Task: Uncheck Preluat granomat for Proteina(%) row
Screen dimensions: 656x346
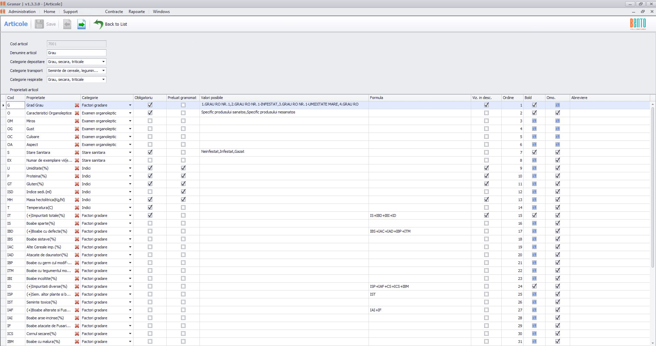Action: (183, 176)
